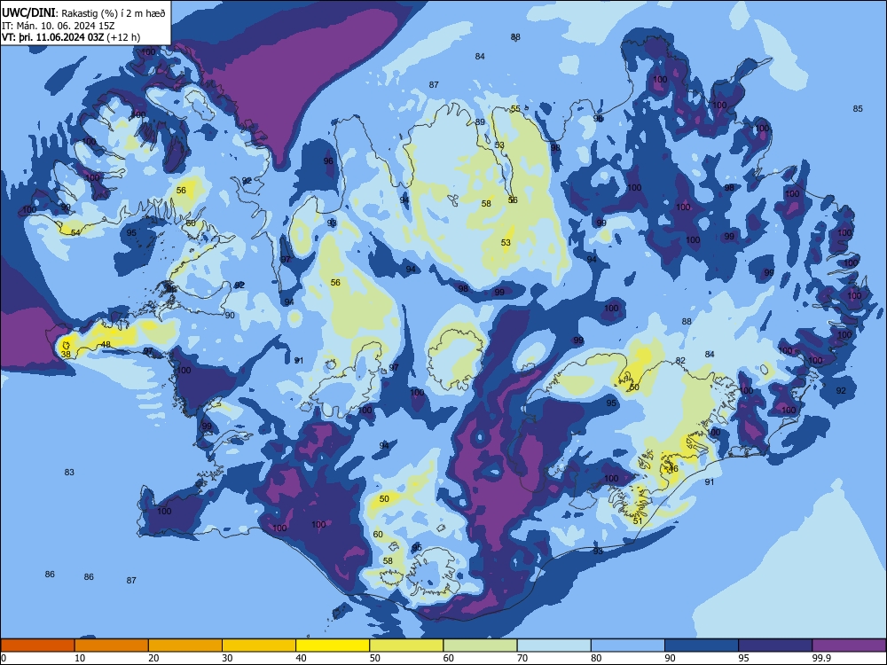Click the map humidity value '83'
Viewport: 887px width, 665px height.
pyautogui.click(x=69, y=473)
